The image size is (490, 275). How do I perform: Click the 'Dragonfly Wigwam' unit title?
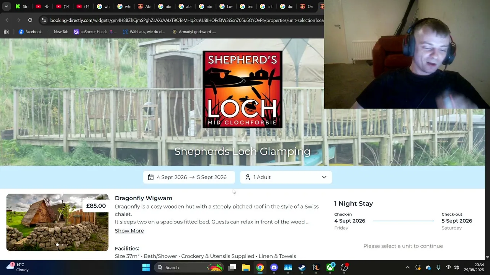(144, 198)
